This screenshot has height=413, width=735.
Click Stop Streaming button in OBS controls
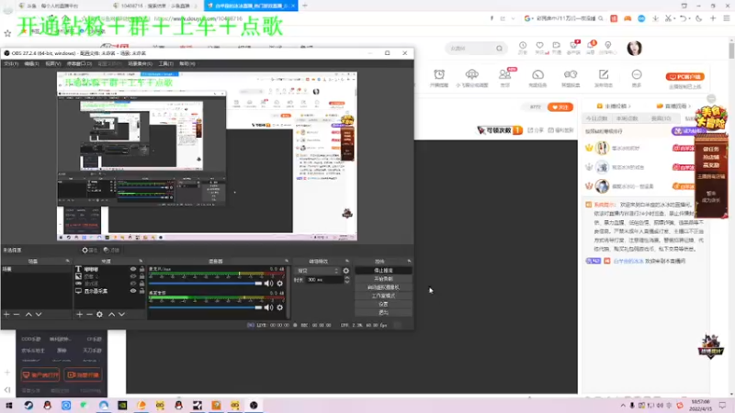[383, 271]
